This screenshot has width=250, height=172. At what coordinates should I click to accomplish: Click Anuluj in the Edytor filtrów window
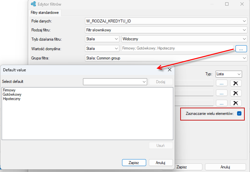point(225,167)
